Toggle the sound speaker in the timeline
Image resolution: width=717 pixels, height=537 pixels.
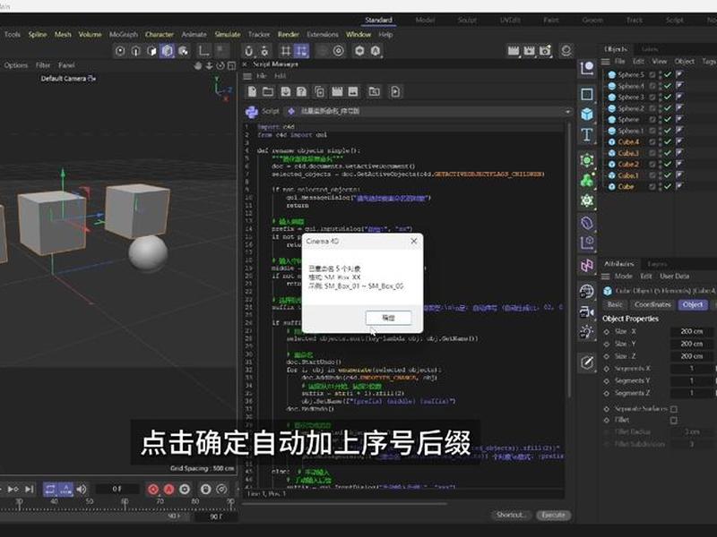[x=82, y=490]
